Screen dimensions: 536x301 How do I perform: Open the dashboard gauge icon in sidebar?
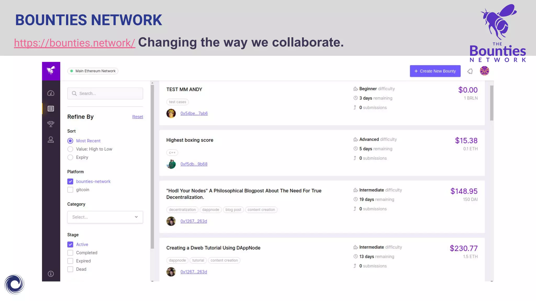click(x=51, y=93)
